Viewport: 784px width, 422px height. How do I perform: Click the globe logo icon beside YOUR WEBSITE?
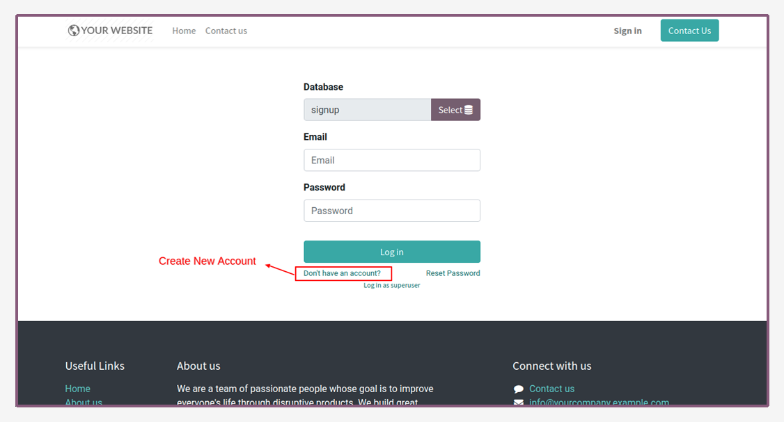click(74, 31)
